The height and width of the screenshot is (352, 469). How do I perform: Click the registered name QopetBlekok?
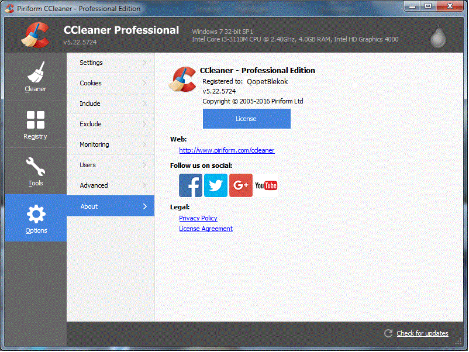click(x=267, y=82)
